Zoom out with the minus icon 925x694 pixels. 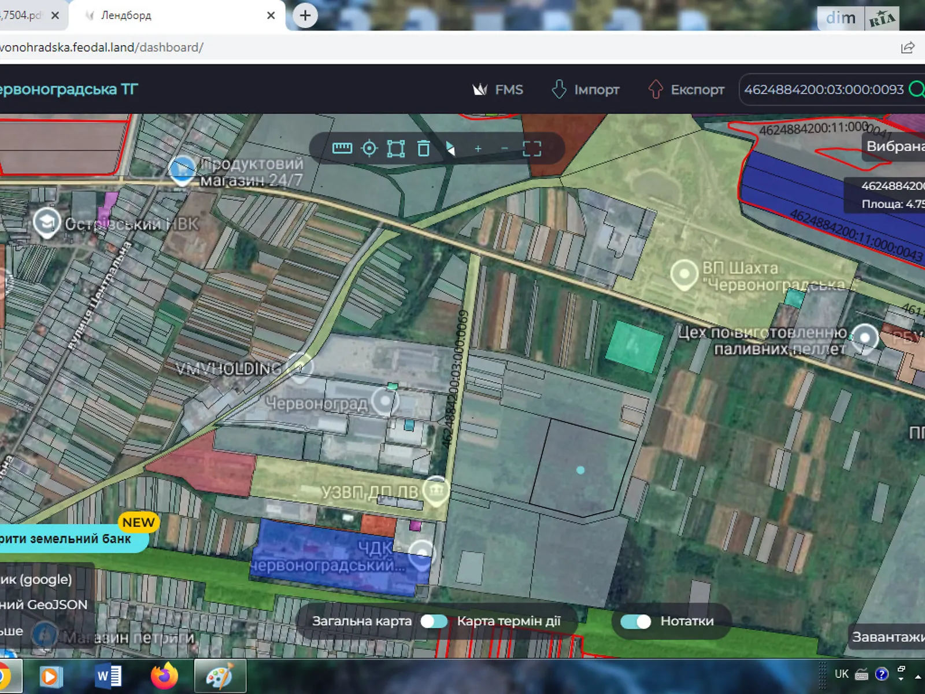pos(505,149)
